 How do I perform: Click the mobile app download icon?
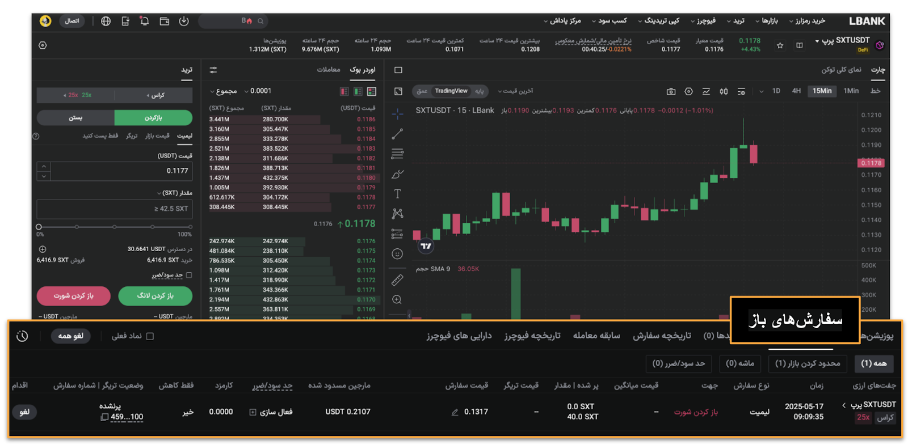[125, 21]
